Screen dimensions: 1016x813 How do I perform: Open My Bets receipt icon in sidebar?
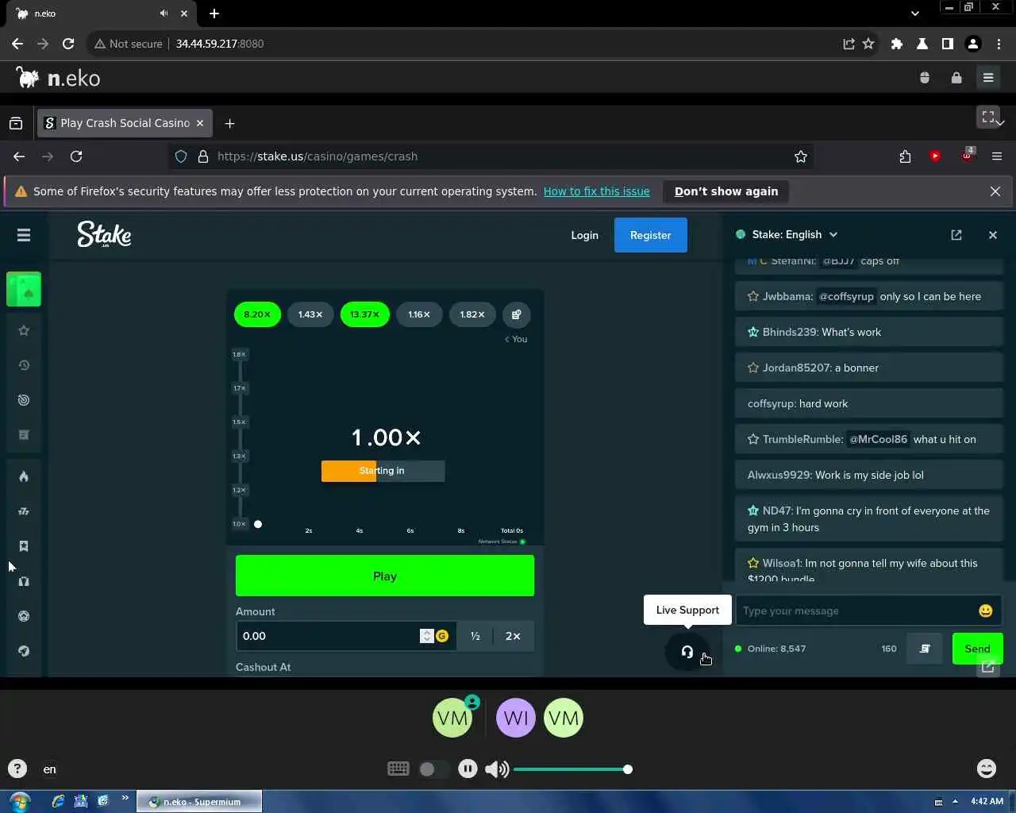click(x=24, y=435)
